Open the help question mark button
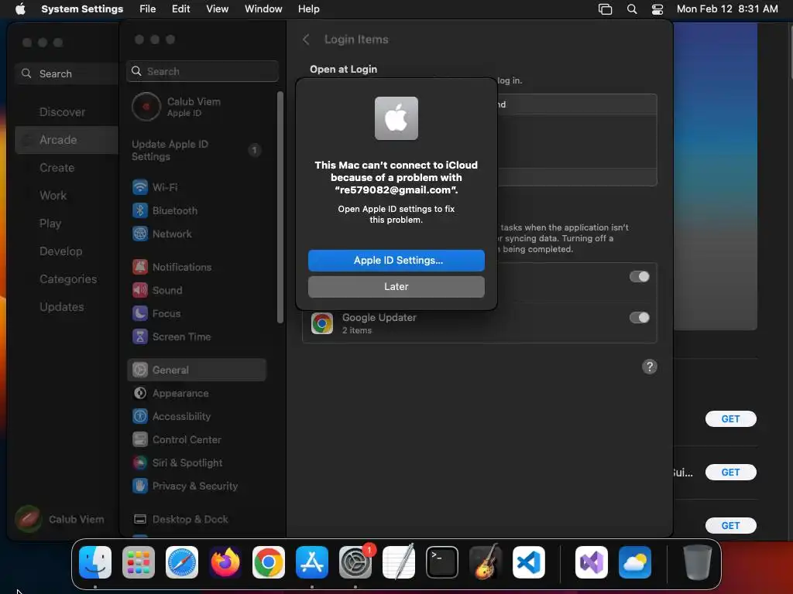The image size is (793, 594). point(650,367)
